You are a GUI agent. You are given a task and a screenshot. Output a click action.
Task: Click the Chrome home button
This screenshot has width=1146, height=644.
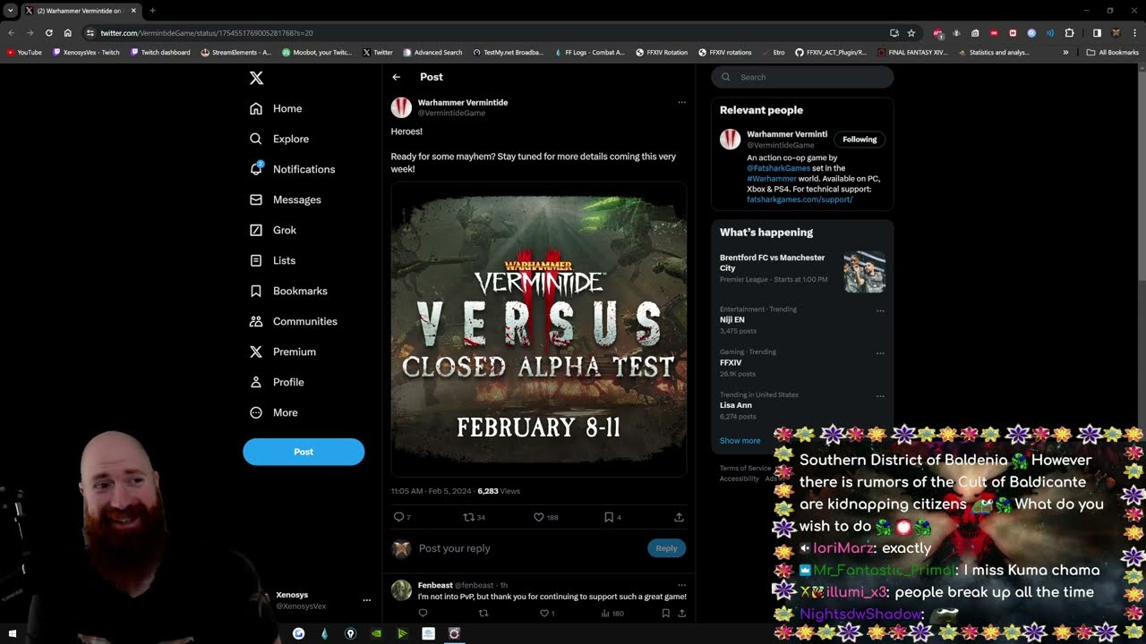(x=67, y=33)
